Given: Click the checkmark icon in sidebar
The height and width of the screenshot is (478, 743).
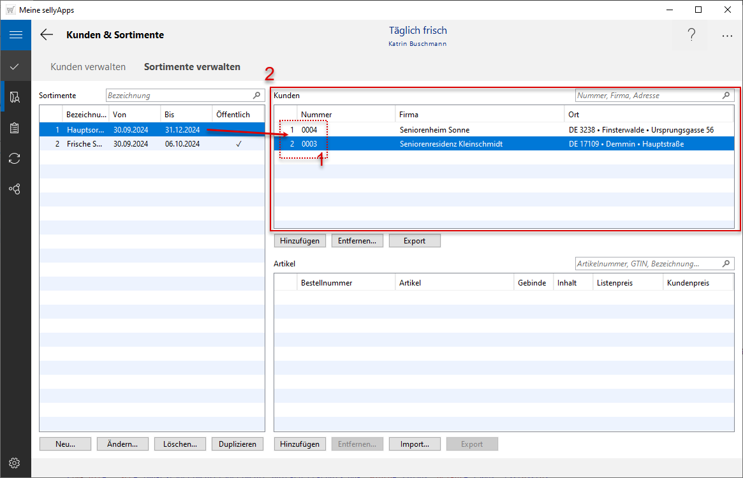Looking at the screenshot, I should tap(15, 66).
